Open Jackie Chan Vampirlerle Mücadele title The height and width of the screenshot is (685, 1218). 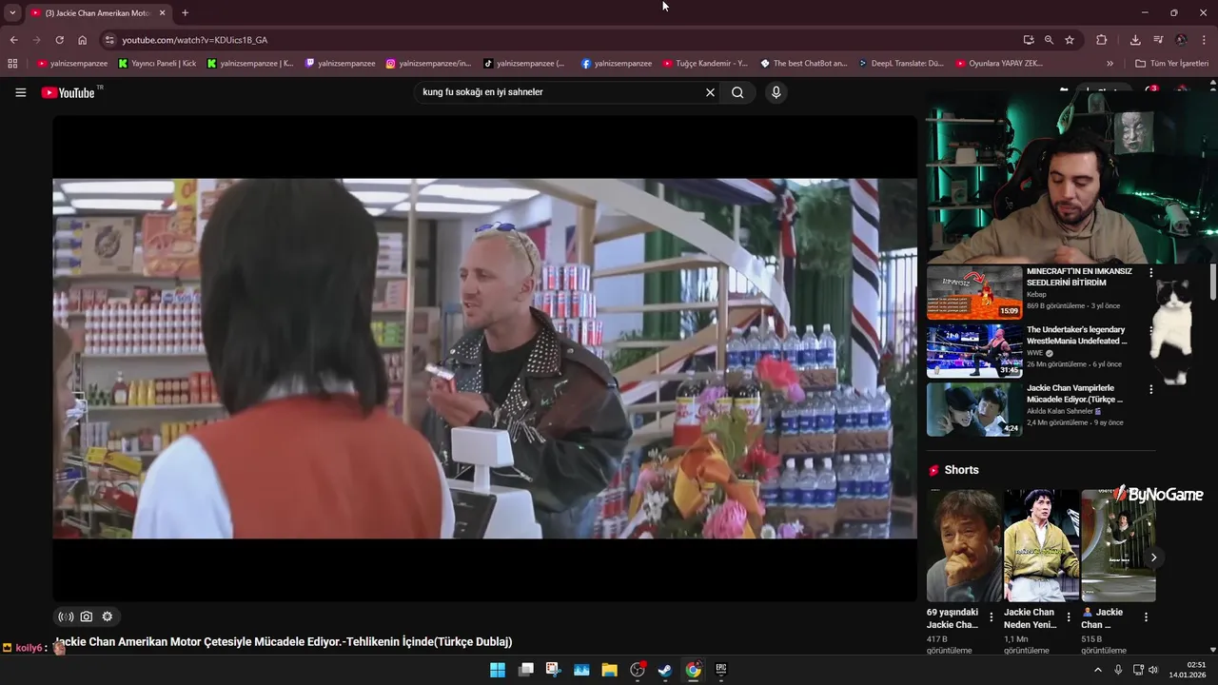(1074, 393)
